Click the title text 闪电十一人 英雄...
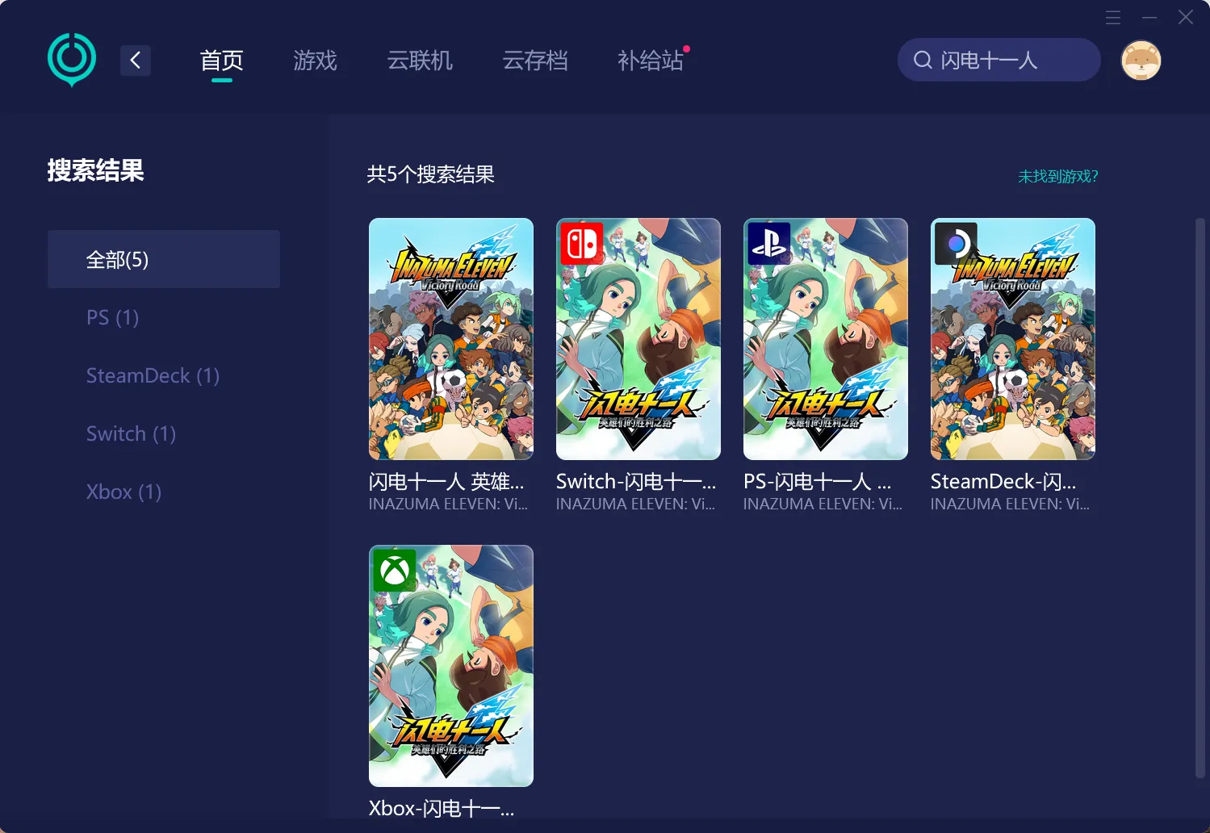1210x833 pixels. click(446, 482)
